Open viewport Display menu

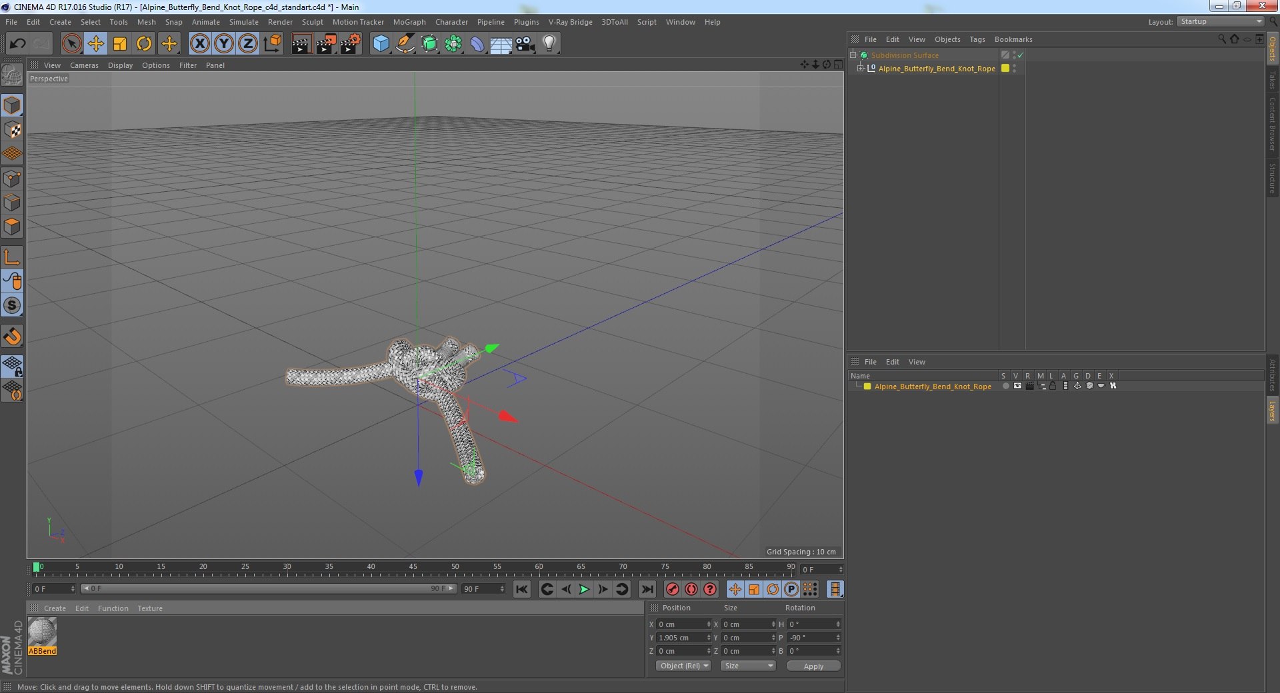coord(120,65)
